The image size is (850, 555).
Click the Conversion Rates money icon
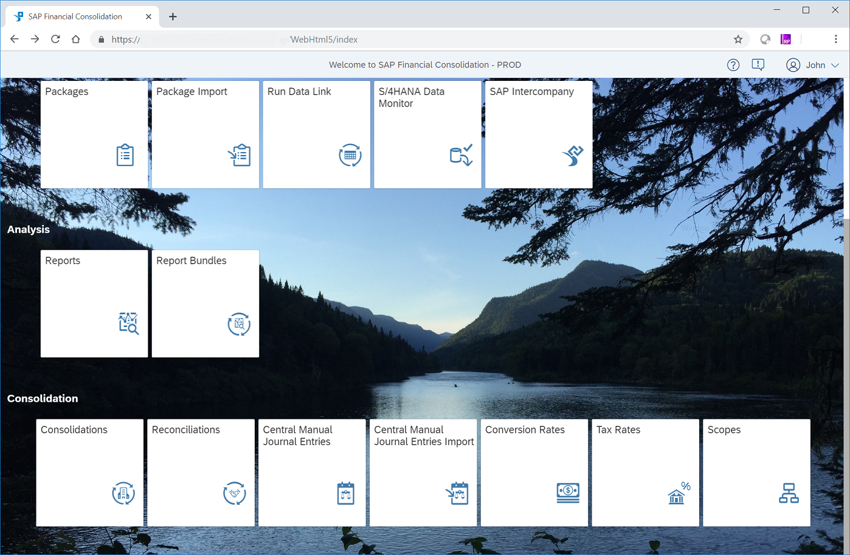click(568, 492)
